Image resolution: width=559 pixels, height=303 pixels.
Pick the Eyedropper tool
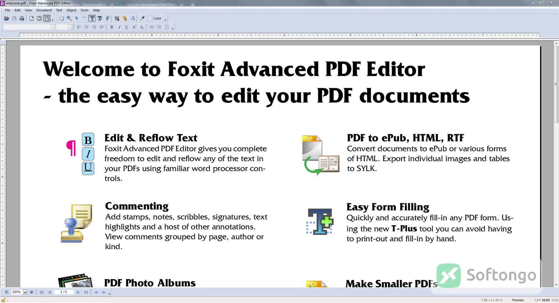click(x=142, y=18)
